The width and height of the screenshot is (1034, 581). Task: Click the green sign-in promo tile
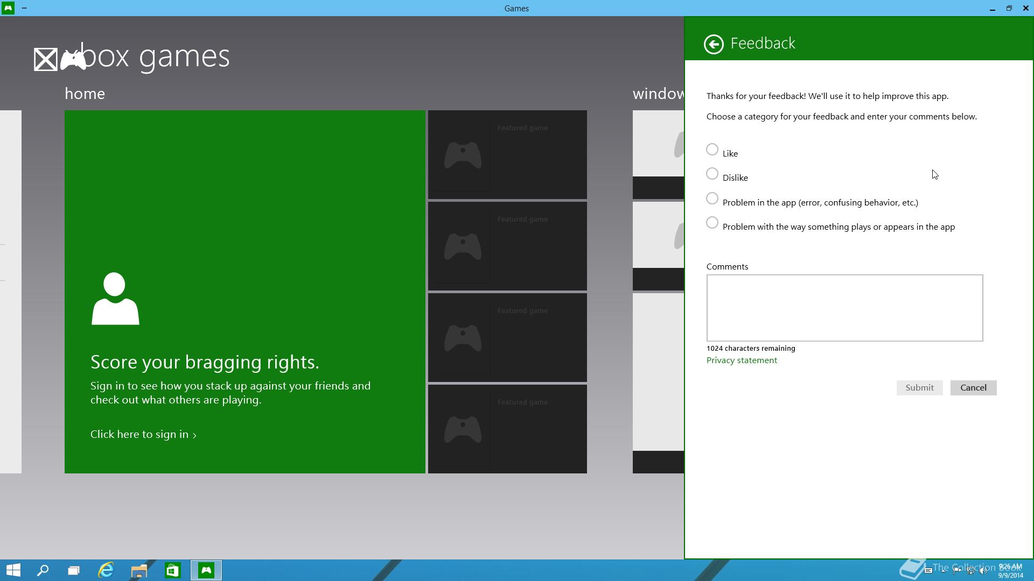245,292
